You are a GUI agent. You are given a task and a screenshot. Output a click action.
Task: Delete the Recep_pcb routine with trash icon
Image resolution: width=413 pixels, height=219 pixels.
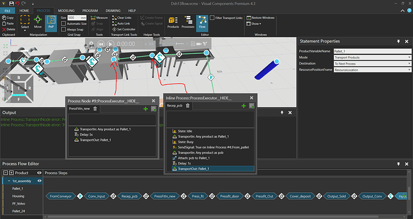(187, 105)
